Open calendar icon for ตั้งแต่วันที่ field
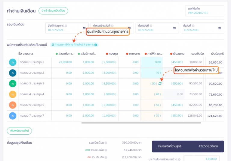This screenshot has height=161, width=231. point(174,28)
